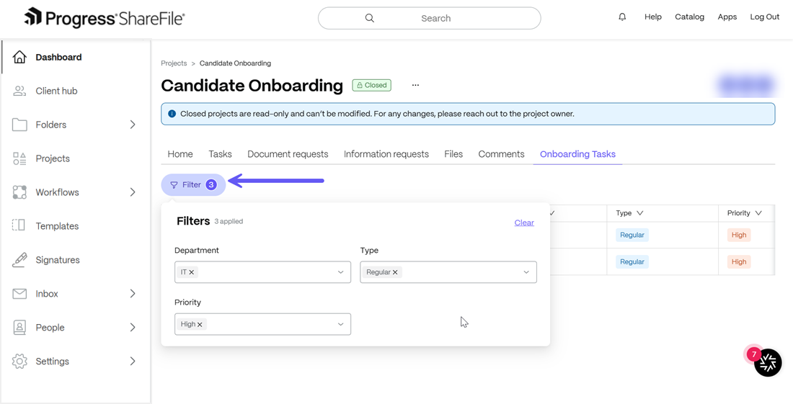Viewport: 793px width, 404px height.
Task: Open Client hub people icon
Action: pyautogui.click(x=19, y=91)
